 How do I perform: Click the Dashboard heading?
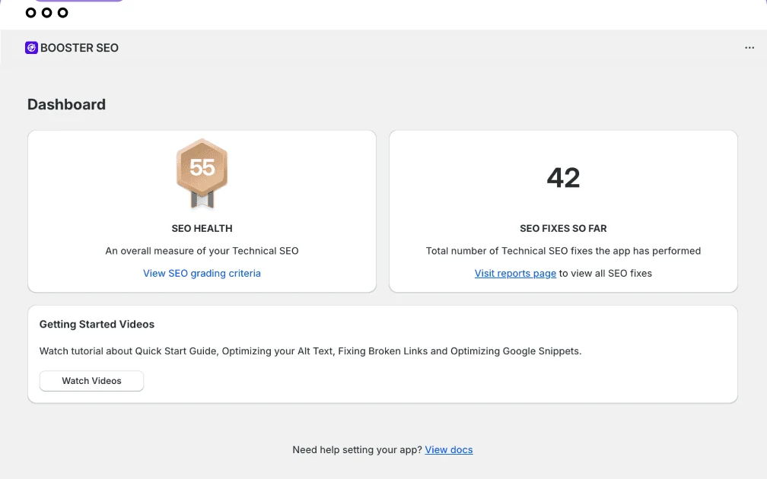66,105
